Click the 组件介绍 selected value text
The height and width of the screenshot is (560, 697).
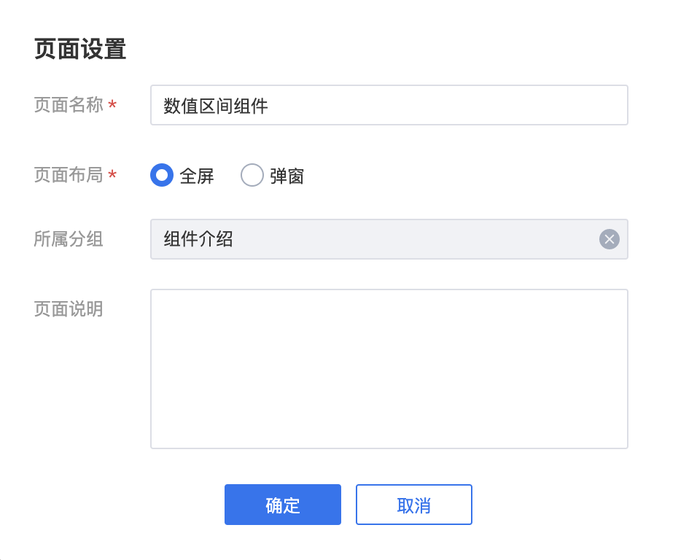pyautogui.click(x=198, y=239)
